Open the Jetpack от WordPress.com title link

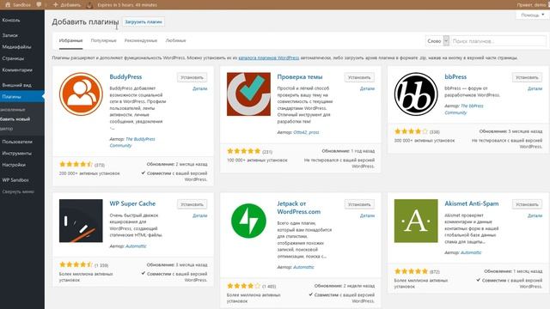298,208
